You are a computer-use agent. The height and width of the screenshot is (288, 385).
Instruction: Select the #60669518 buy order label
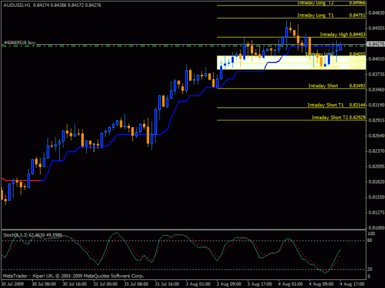(20, 42)
